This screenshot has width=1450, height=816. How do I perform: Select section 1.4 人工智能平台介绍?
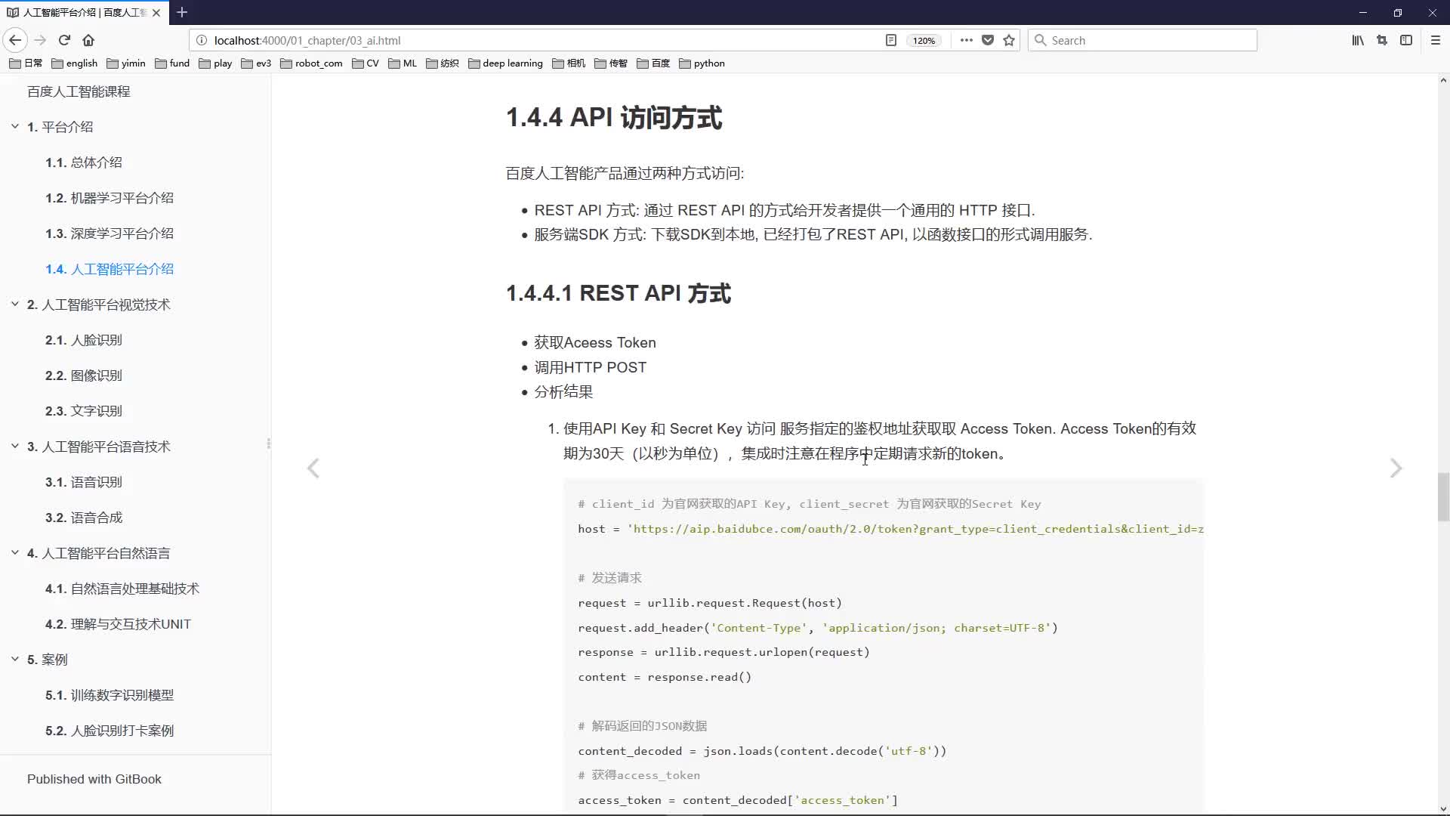[x=110, y=269]
